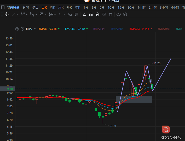Click the 浔兴股份 stock name

coord(13,7)
